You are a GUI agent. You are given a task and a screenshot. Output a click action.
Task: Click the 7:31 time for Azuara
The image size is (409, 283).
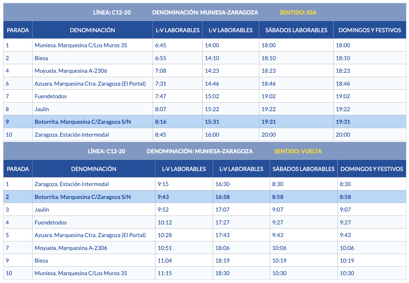pos(161,84)
